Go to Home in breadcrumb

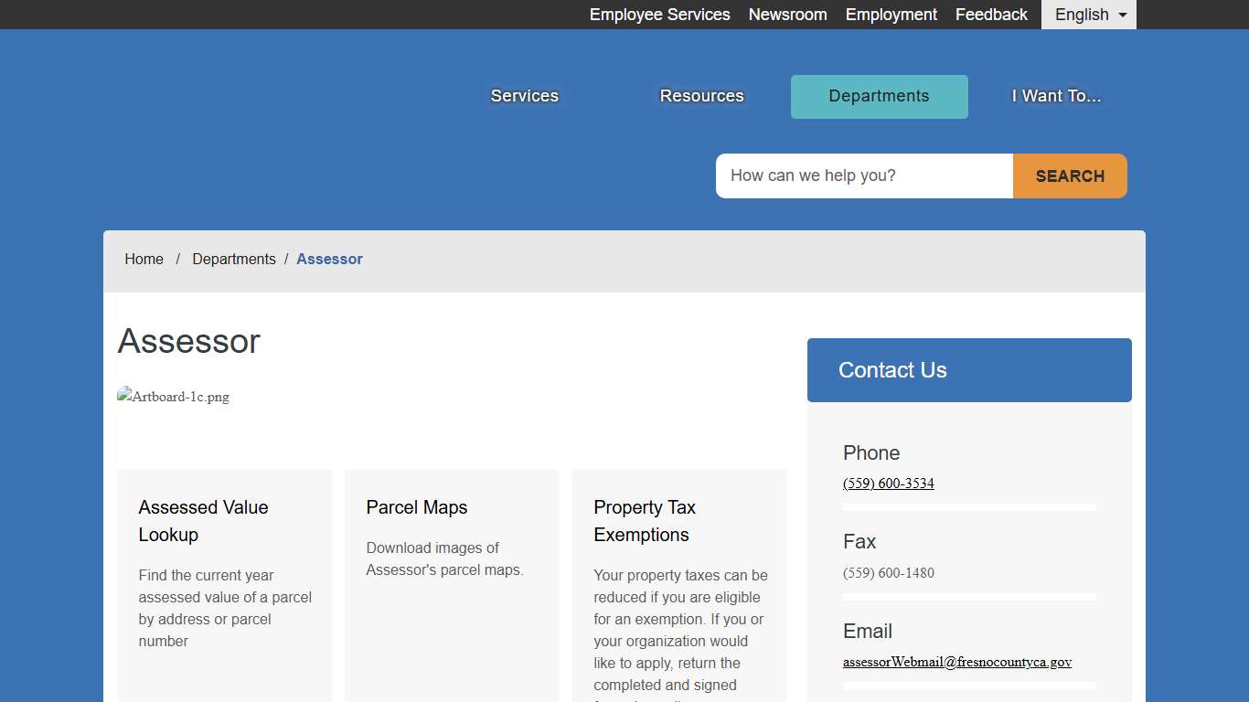pos(144,260)
